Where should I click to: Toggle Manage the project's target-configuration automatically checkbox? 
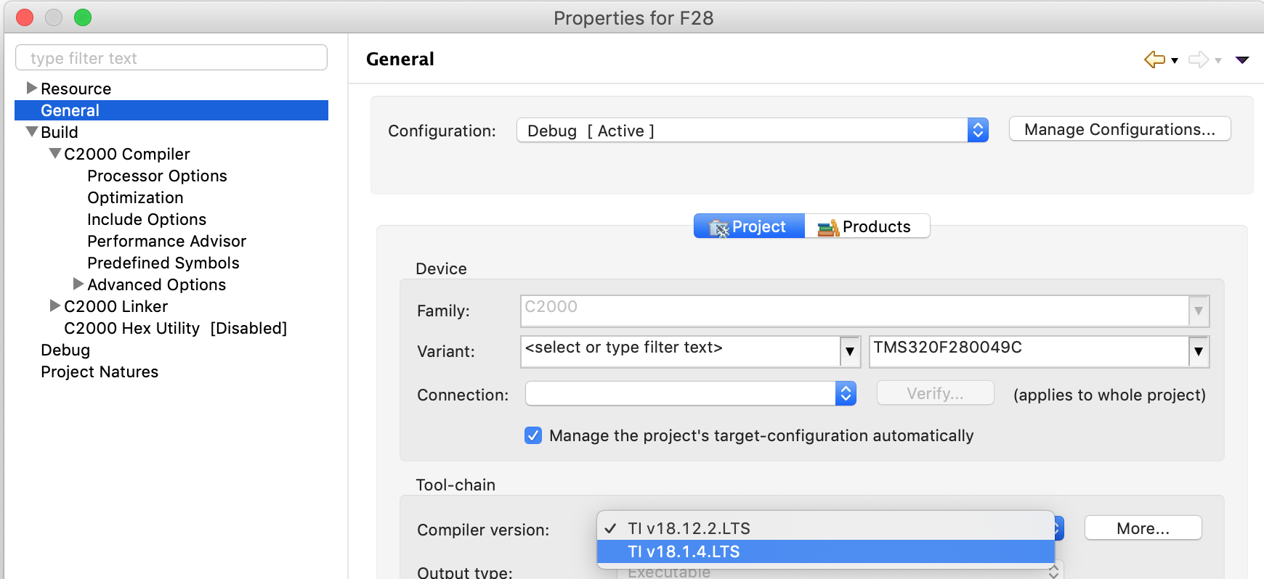point(533,435)
